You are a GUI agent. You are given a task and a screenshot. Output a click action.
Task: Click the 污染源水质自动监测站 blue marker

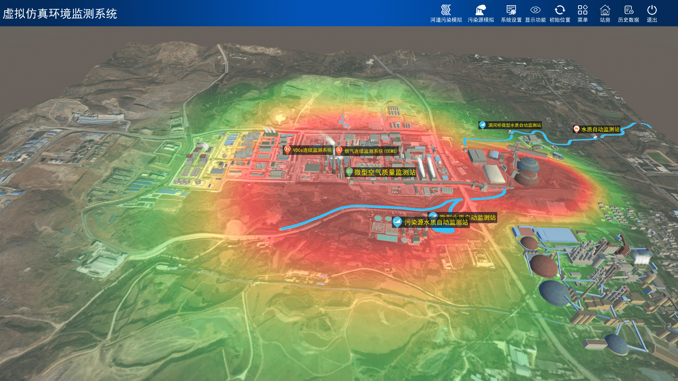pos(397,222)
